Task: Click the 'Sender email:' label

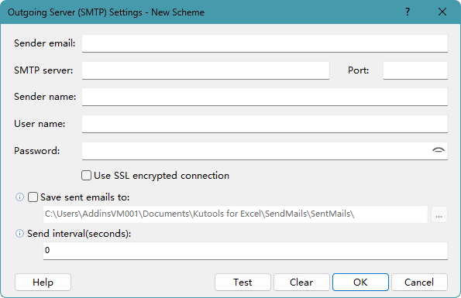Action: 45,43
